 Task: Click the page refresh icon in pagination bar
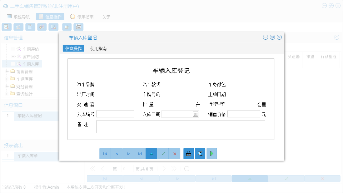[187, 168]
